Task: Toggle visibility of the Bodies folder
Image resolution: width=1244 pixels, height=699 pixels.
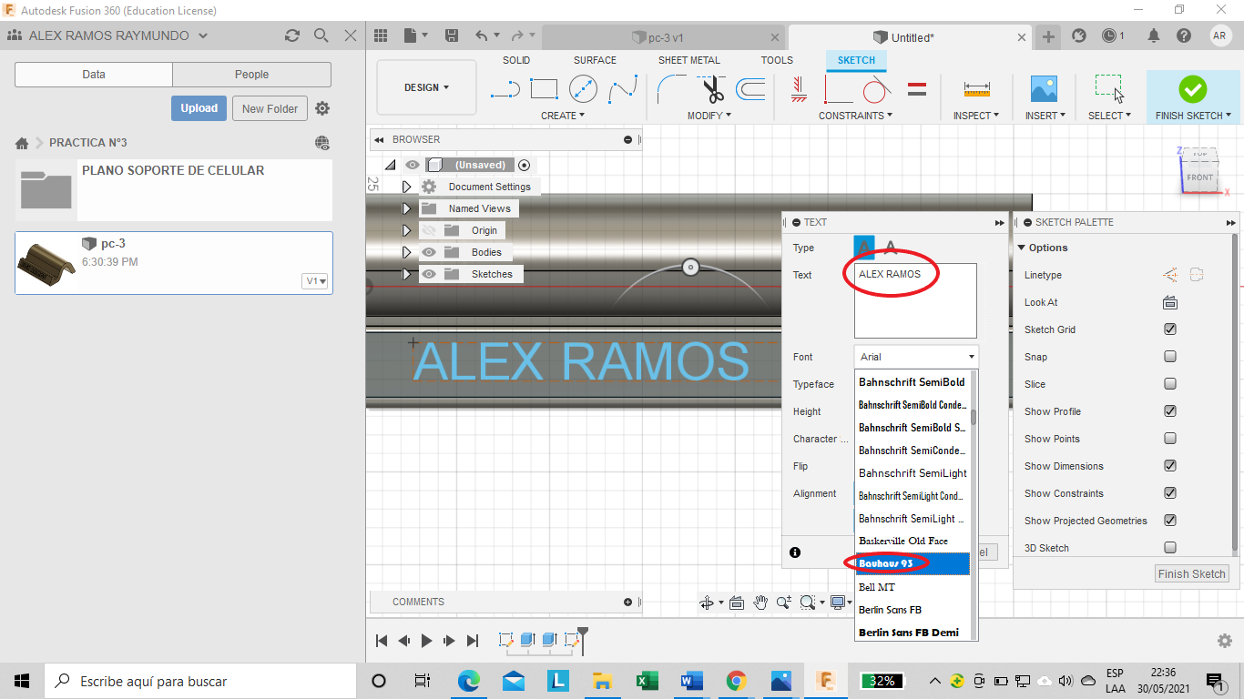Action: click(x=427, y=252)
